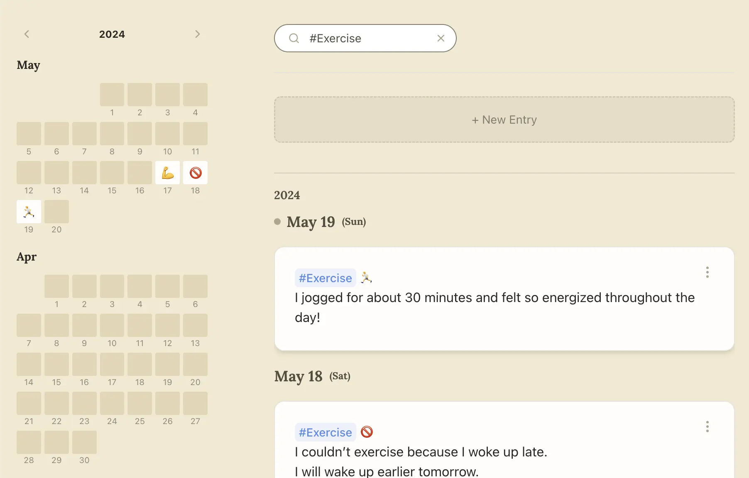Click the prohibited sign emoji on May 18
Image resolution: width=749 pixels, height=478 pixels.
pos(195,173)
